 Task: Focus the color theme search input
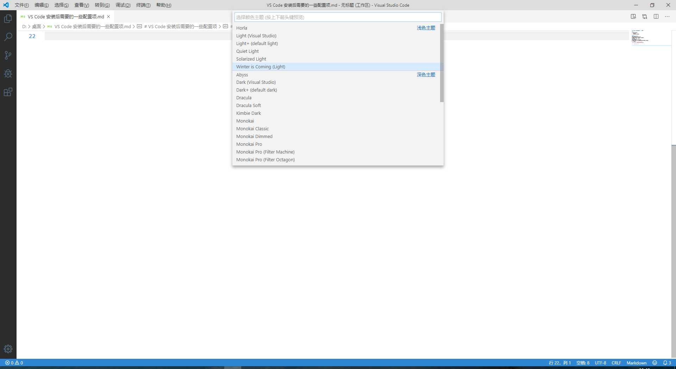(x=338, y=17)
